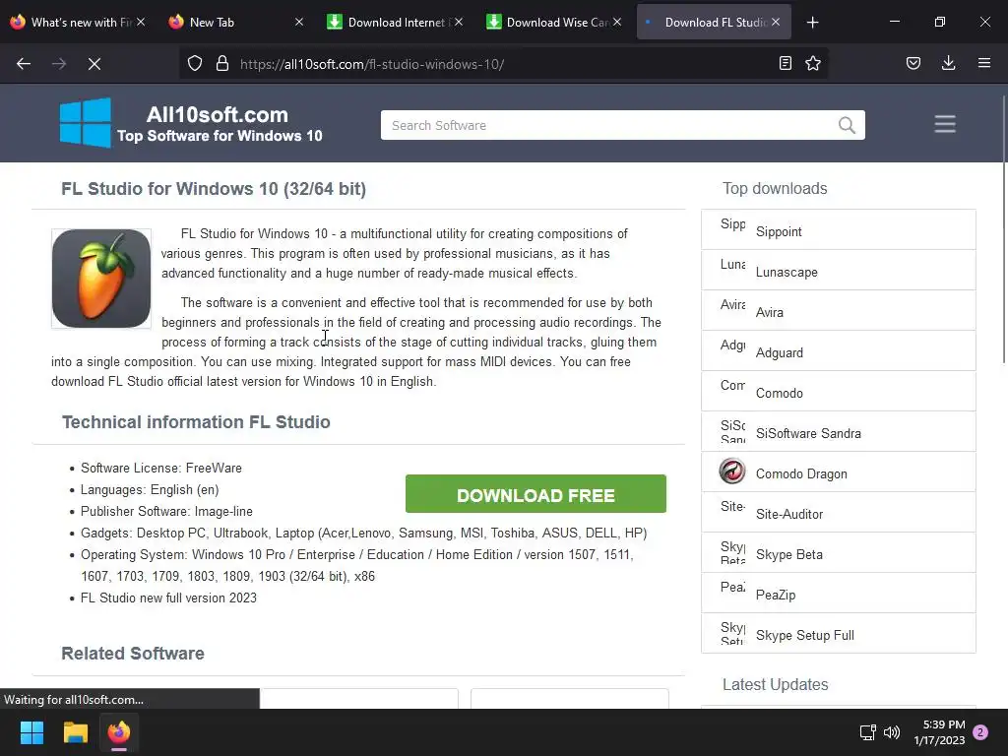Click 'Publisher Software: Image-line' list item
The image size is (1008, 756).
pyautogui.click(x=166, y=512)
